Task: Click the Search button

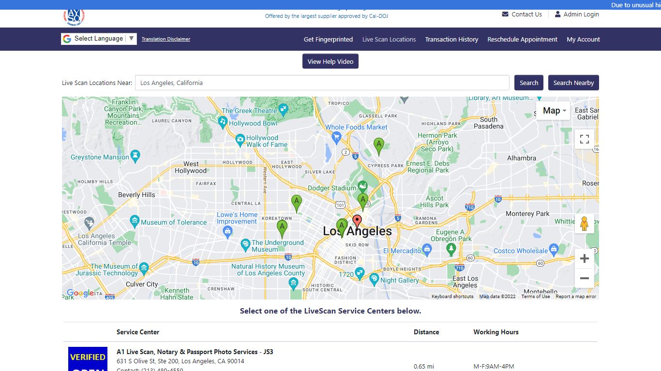Action: click(529, 83)
